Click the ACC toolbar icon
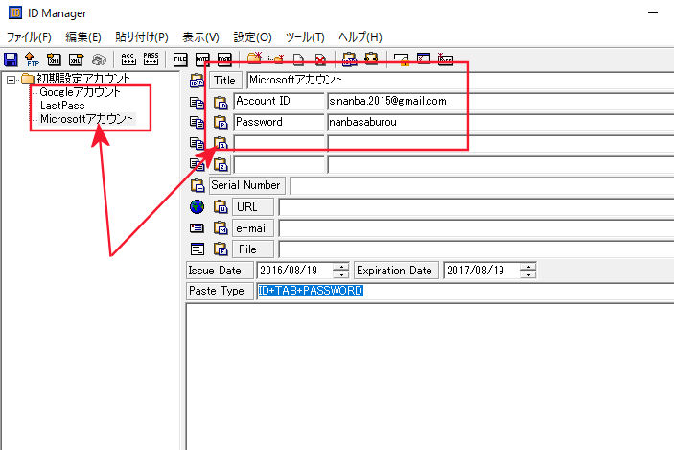Screen dimensions: 674x450 (128, 59)
